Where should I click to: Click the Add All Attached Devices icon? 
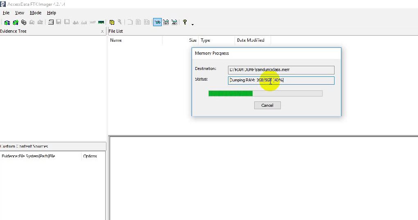(x=16, y=22)
